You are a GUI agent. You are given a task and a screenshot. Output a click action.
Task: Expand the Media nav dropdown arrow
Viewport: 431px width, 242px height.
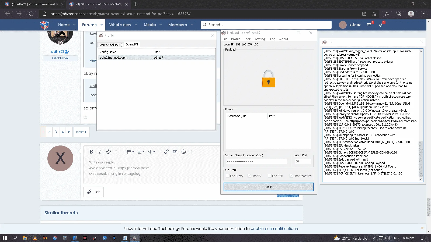pyautogui.click(x=161, y=25)
